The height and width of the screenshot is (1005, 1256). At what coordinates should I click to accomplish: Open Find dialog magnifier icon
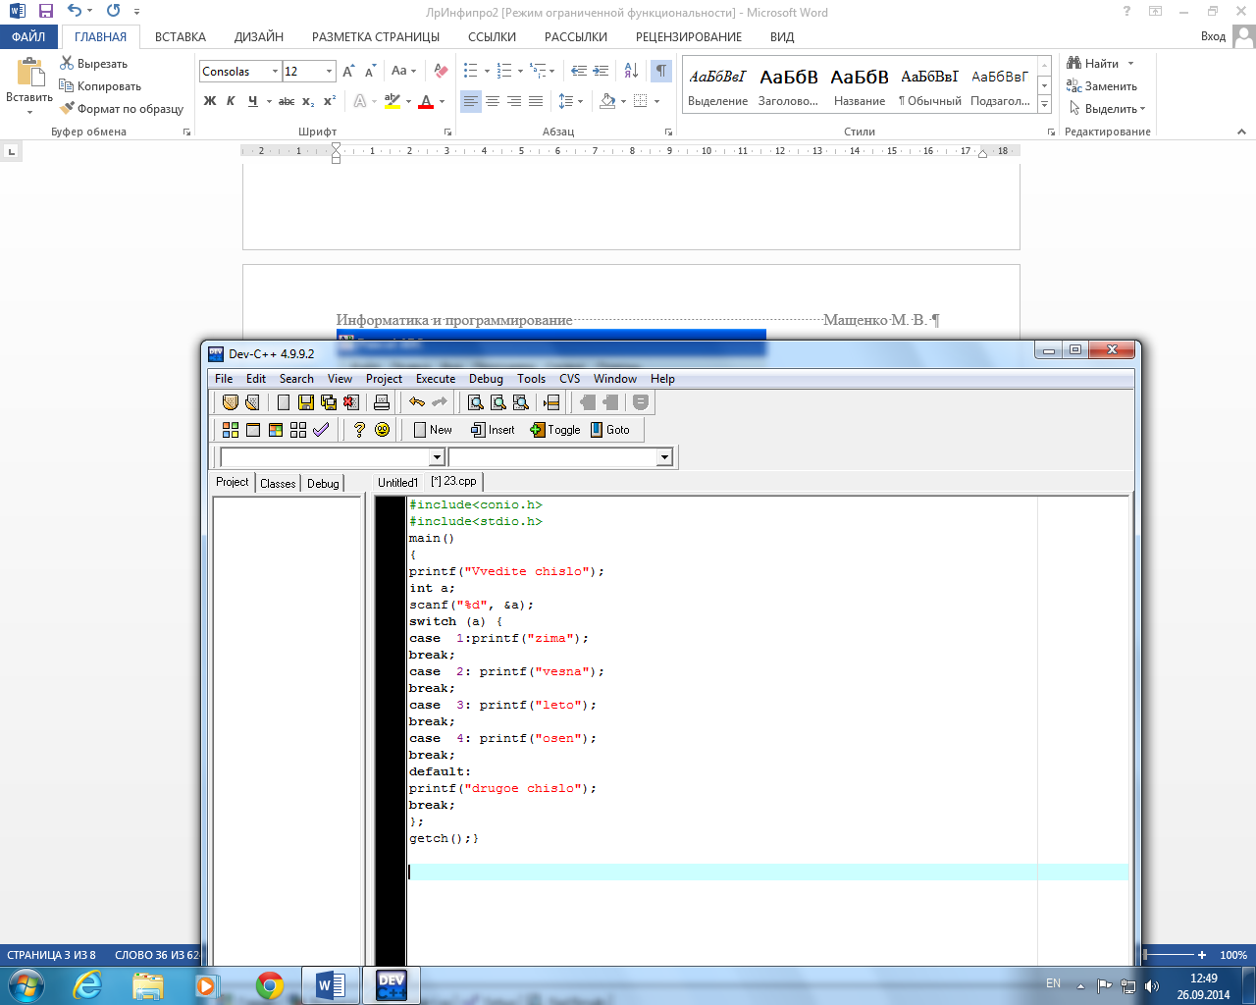coord(476,402)
